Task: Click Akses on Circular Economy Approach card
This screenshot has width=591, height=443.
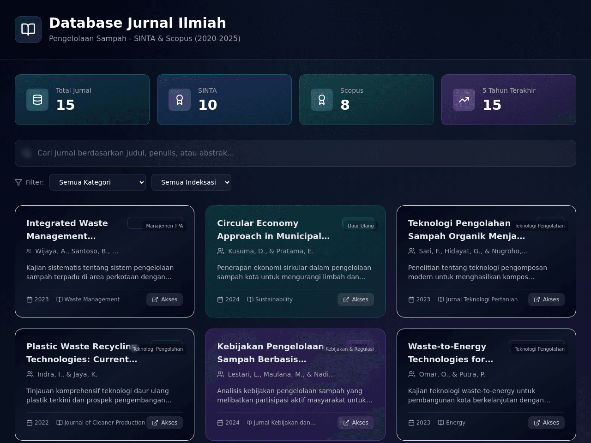Action: 356,299
